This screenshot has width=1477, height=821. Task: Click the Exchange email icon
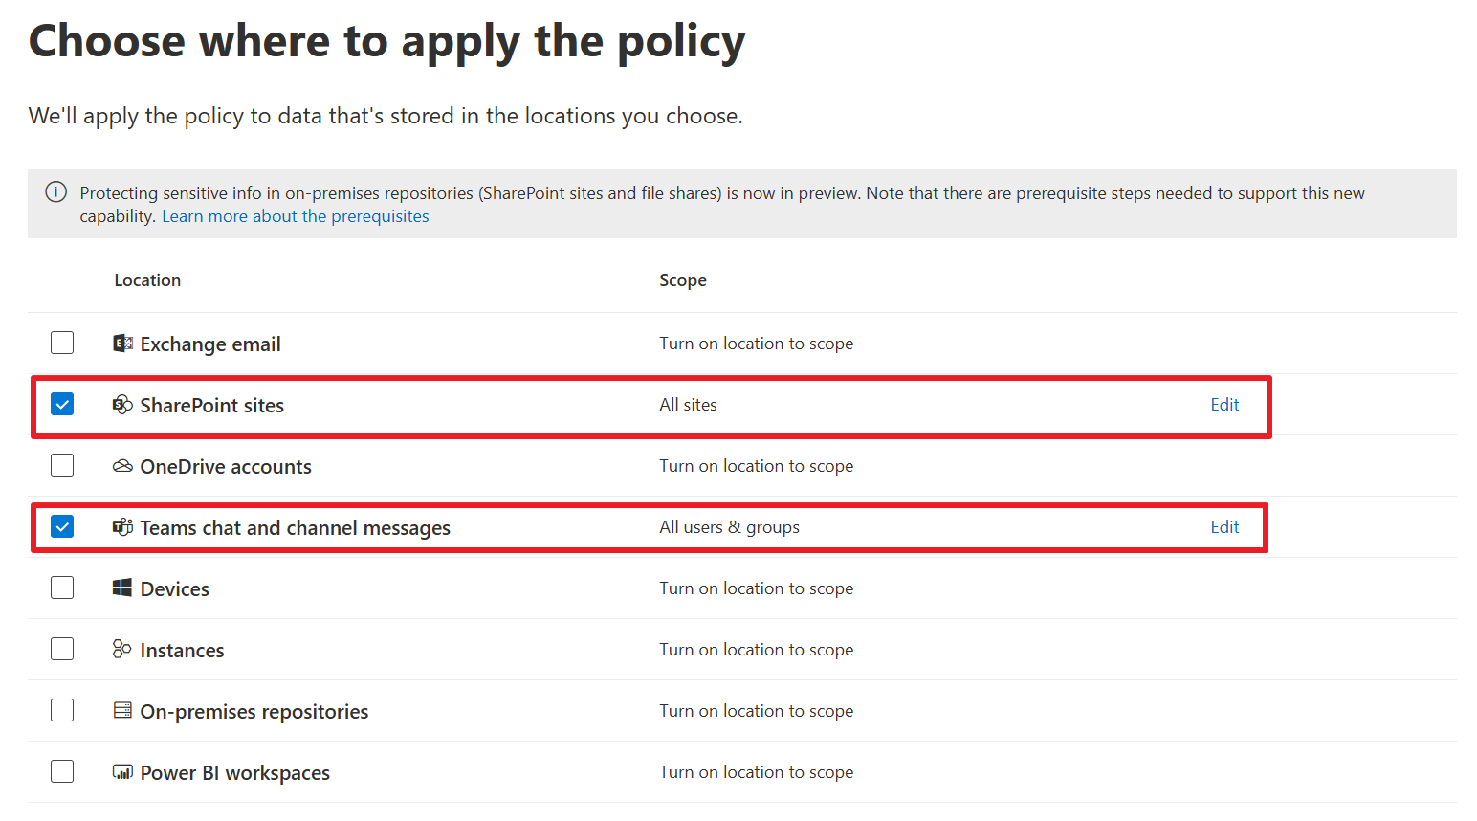(122, 343)
